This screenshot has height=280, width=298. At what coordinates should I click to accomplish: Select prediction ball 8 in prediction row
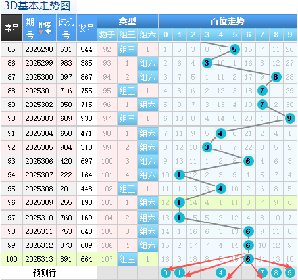coord(276,273)
